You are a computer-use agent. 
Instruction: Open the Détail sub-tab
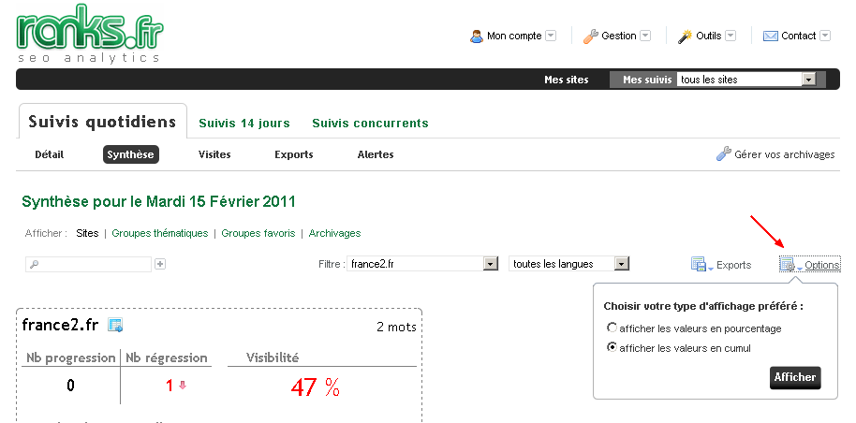(x=49, y=154)
